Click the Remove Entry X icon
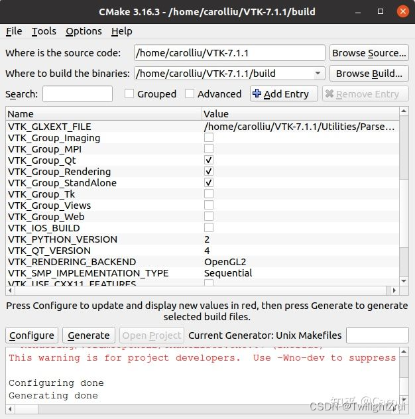The image size is (415, 419). (x=329, y=93)
